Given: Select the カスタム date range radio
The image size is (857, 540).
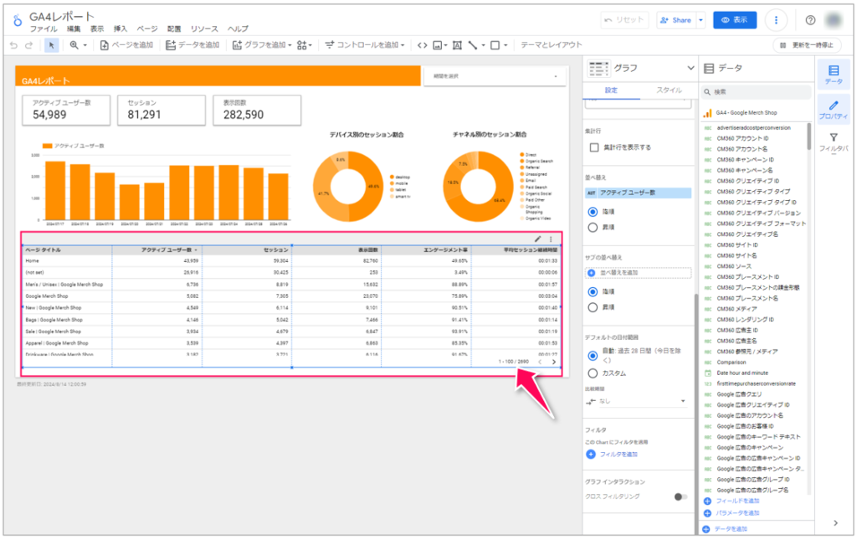Looking at the screenshot, I should pyautogui.click(x=593, y=374).
